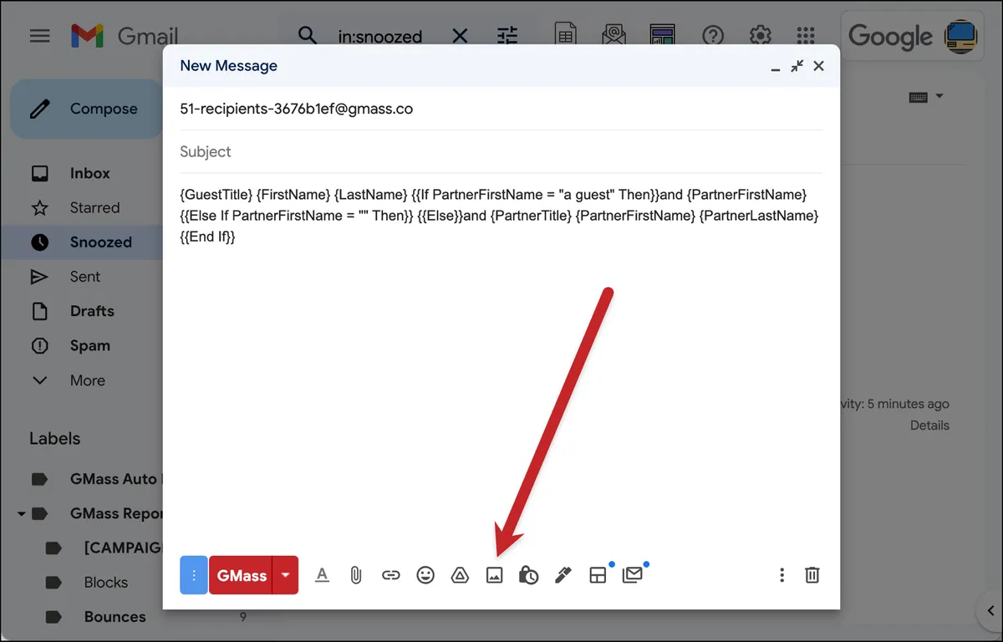
Task: Open Gmail settings gear
Action: [x=760, y=36]
